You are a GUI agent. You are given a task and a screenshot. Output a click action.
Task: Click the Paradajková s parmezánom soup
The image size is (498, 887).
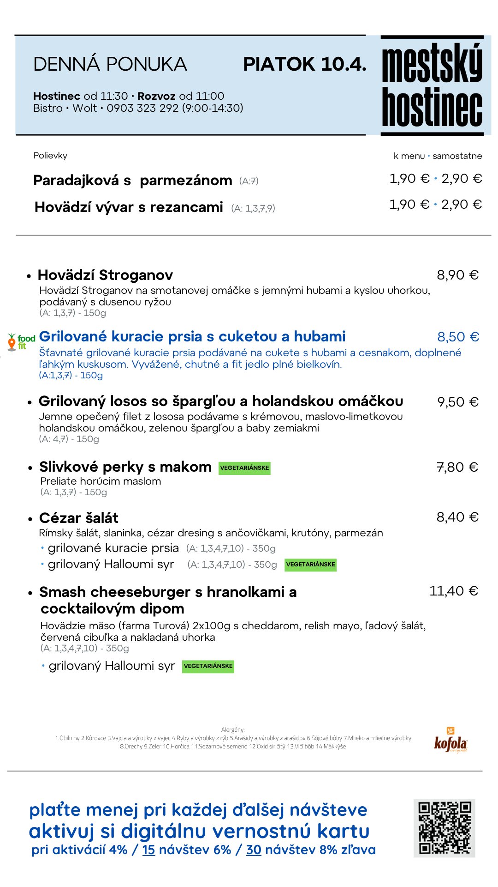[133, 180]
